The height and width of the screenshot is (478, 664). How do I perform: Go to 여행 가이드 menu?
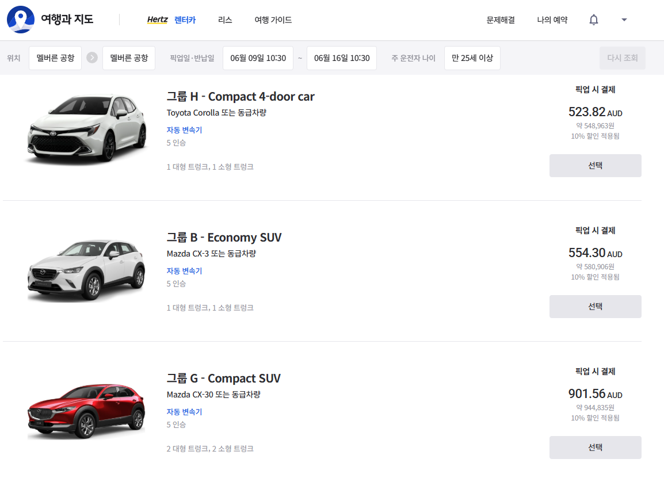click(x=273, y=20)
